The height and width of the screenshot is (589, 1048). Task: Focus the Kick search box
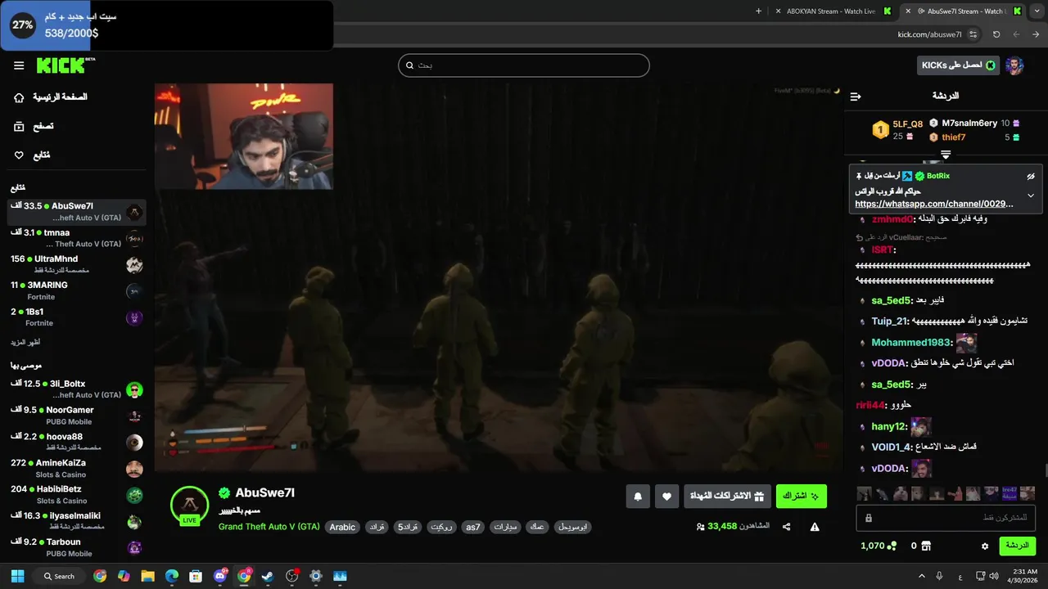[524, 65]
